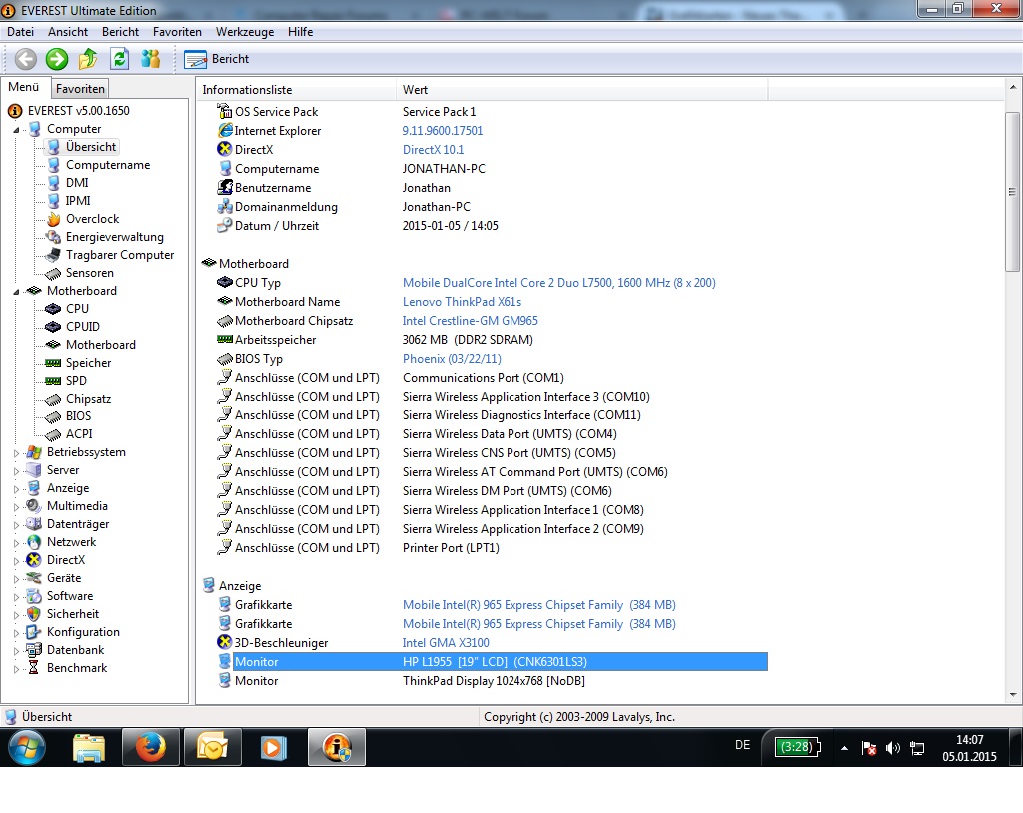Viewport: 1023px width, 813px height.
Task: Expand the Anzeige tree node
Action: 16,488
